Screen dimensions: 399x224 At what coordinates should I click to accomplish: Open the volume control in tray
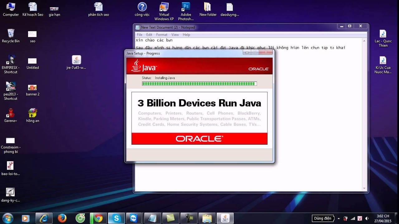(367, 218)
